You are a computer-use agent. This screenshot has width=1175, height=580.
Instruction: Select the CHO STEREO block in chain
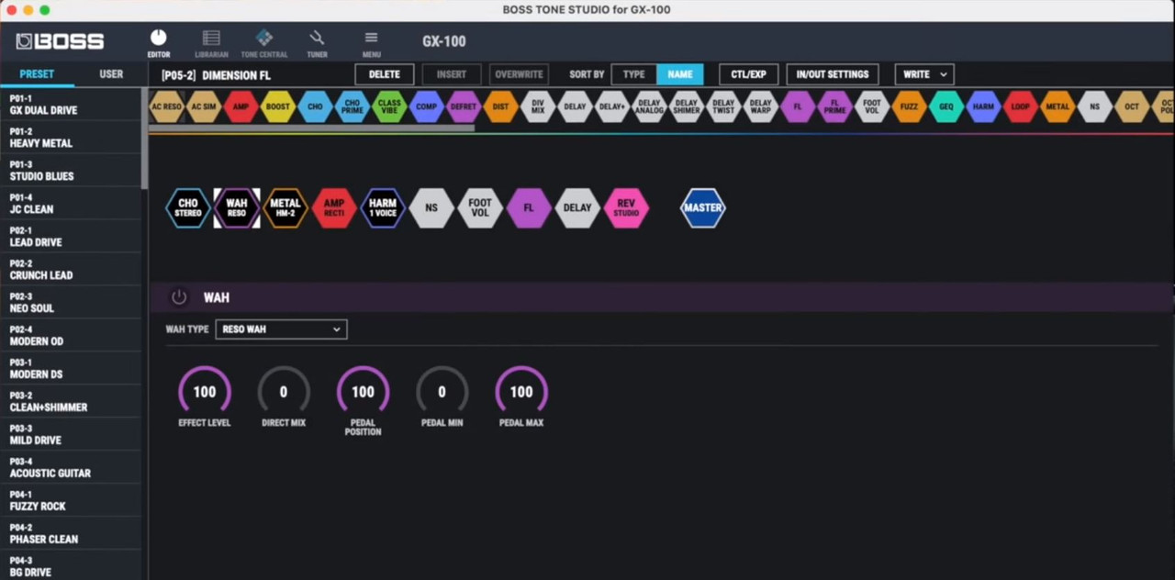tap(188, 208)
